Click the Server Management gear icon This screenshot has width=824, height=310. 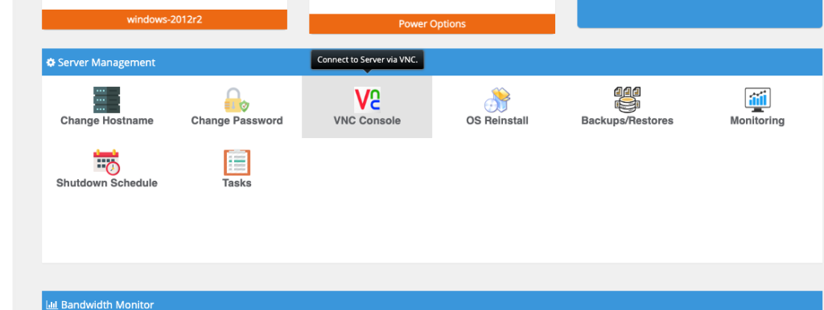click(51, 63)
